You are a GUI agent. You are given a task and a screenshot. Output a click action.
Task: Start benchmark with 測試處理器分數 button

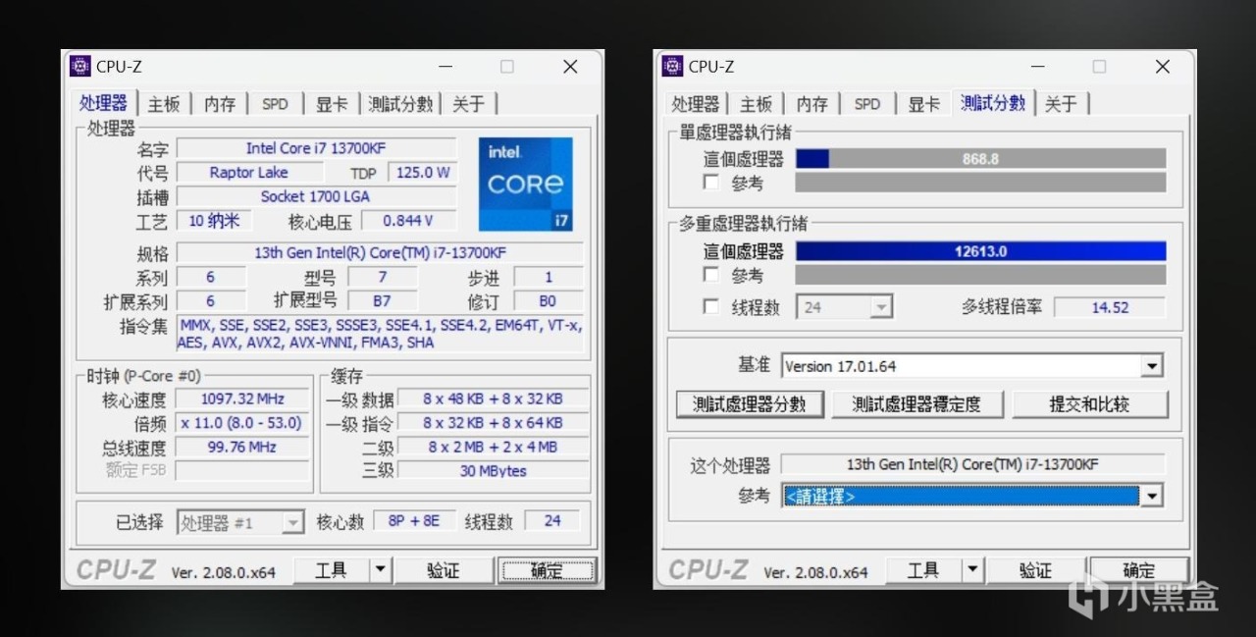750,403
